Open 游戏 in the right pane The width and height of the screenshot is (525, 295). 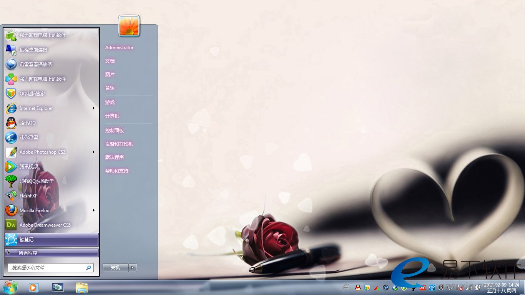tap(110, 103)
